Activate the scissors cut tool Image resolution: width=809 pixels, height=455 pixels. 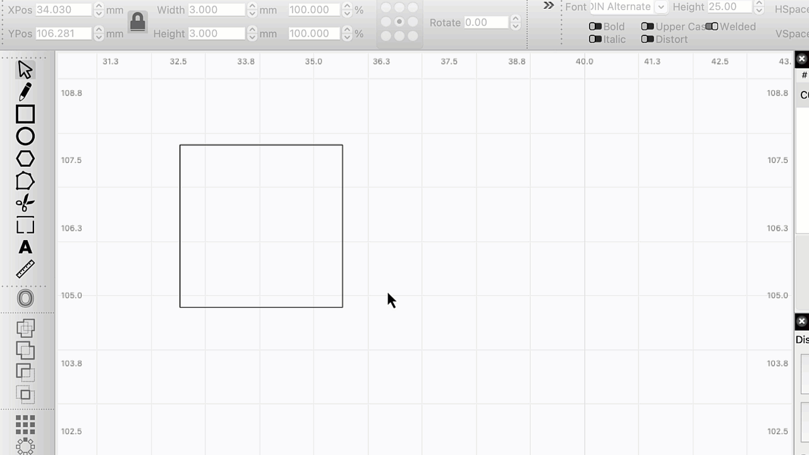click(x=25, y=202)
